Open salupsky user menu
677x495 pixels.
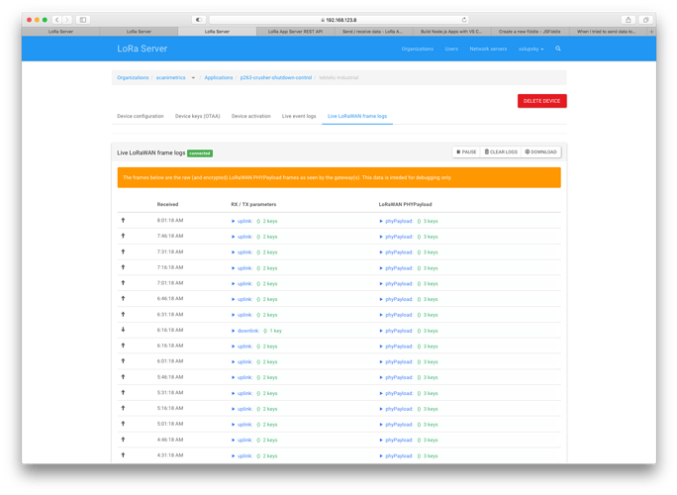(531, 49)
